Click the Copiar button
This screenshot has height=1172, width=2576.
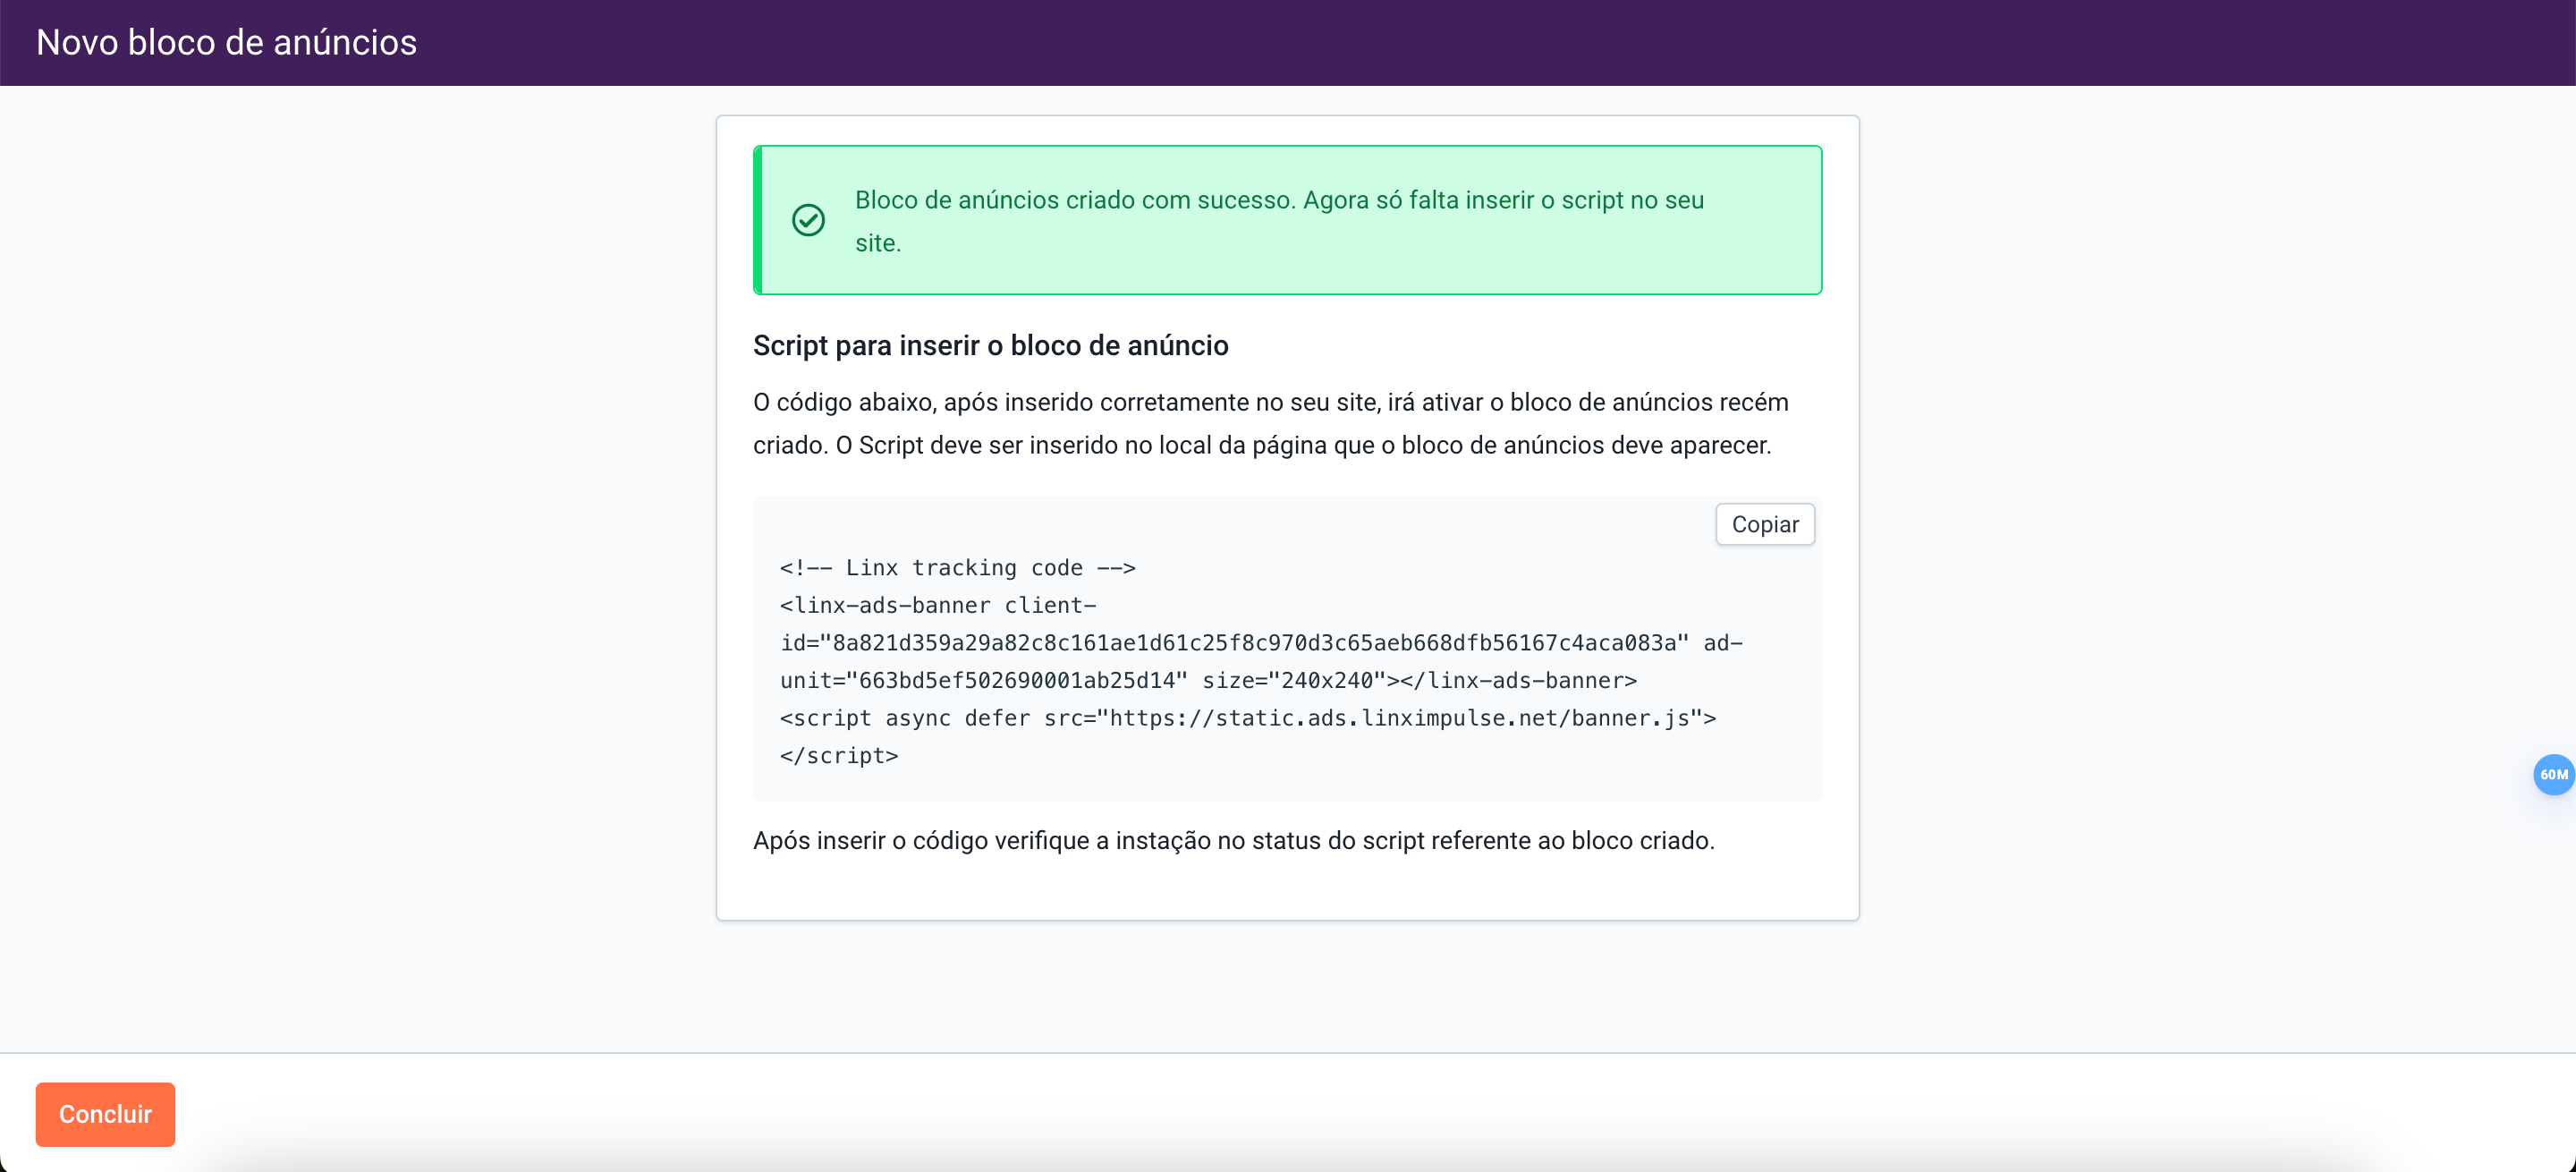(1764, 524)
